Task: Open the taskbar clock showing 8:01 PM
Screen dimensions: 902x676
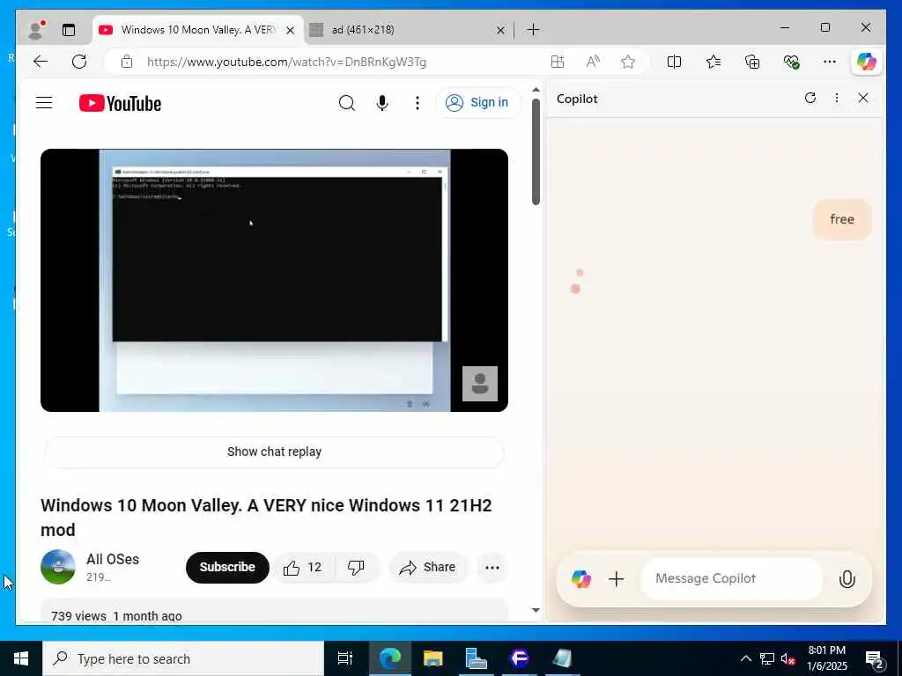Action: coord(827,658)
